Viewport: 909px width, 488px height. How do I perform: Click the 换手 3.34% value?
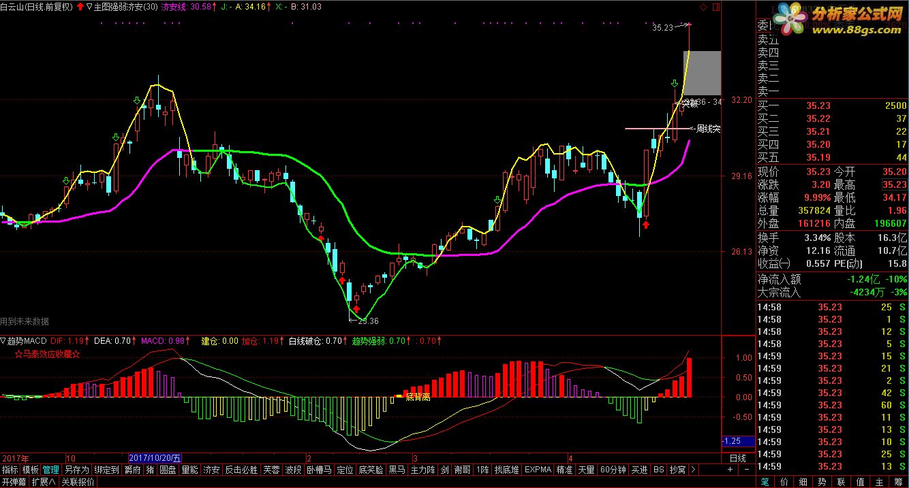click(x=816, y=238)
